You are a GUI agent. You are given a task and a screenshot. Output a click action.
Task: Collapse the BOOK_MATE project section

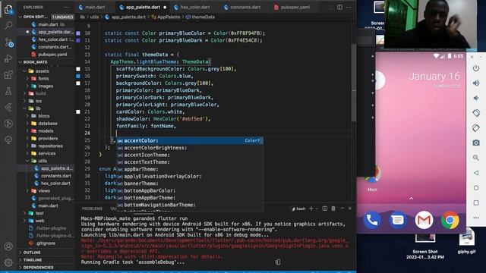[21, 62]
